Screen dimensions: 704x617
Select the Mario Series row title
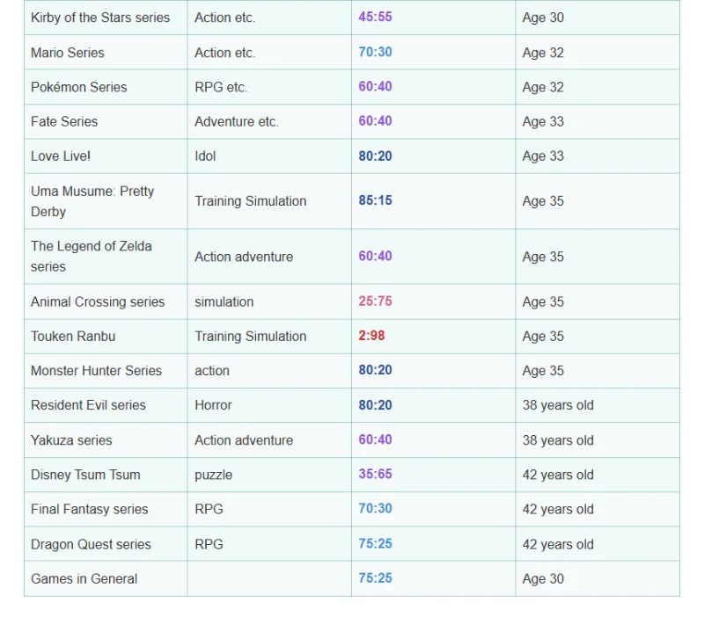[68, 53]
